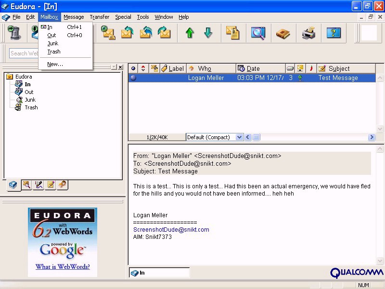Select the Logan Meller message row

point(252,78)
